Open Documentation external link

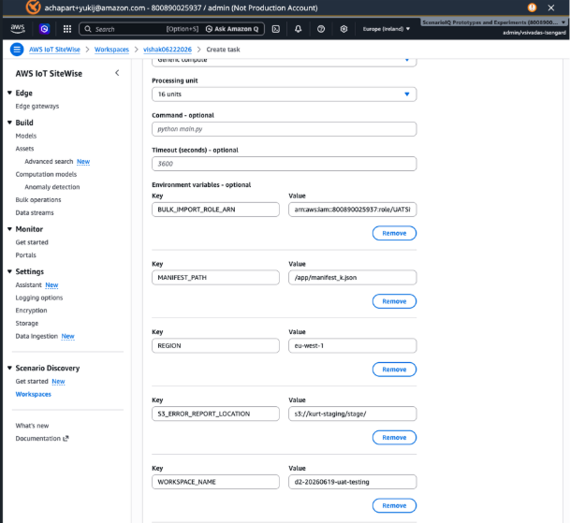42,438
